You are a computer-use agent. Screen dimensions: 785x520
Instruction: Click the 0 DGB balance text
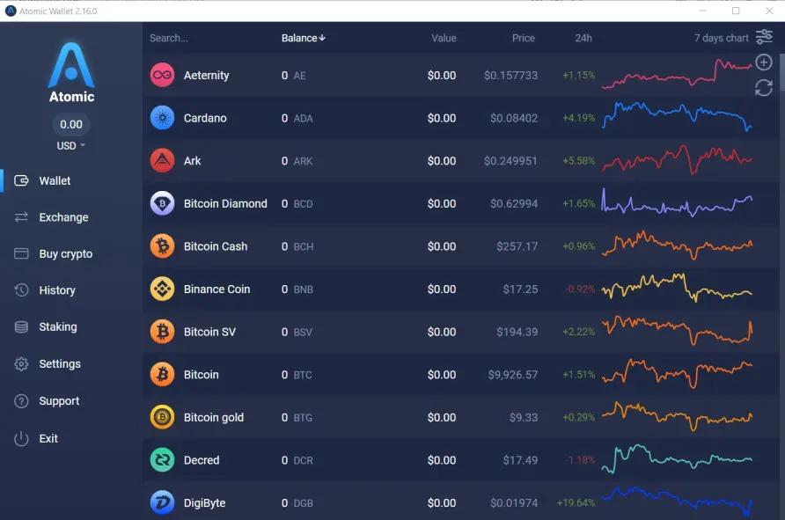click(x=297, y=503)
